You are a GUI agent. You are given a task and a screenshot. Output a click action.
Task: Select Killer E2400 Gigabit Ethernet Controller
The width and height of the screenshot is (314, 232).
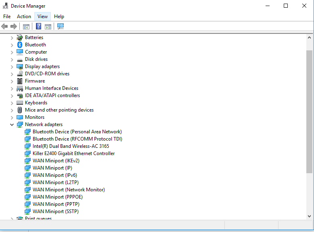74,153
